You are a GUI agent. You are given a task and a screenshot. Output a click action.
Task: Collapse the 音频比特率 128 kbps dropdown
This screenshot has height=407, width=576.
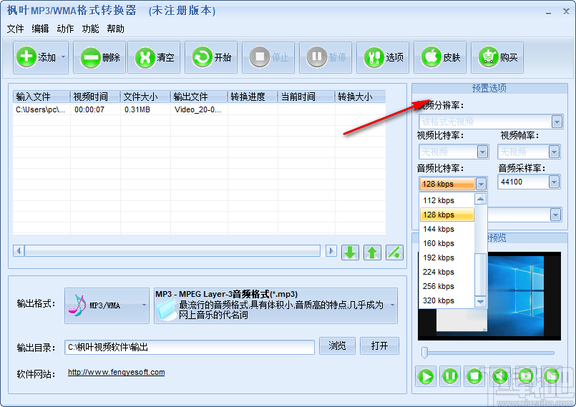(x=482, y=184)
